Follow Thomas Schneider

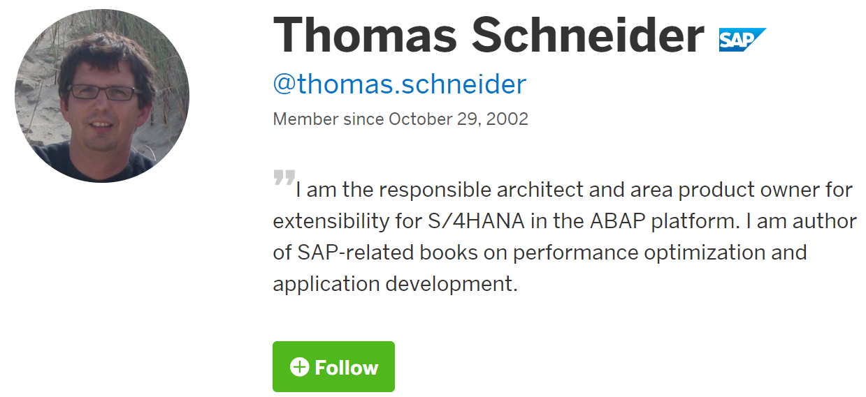pos(333,366)
